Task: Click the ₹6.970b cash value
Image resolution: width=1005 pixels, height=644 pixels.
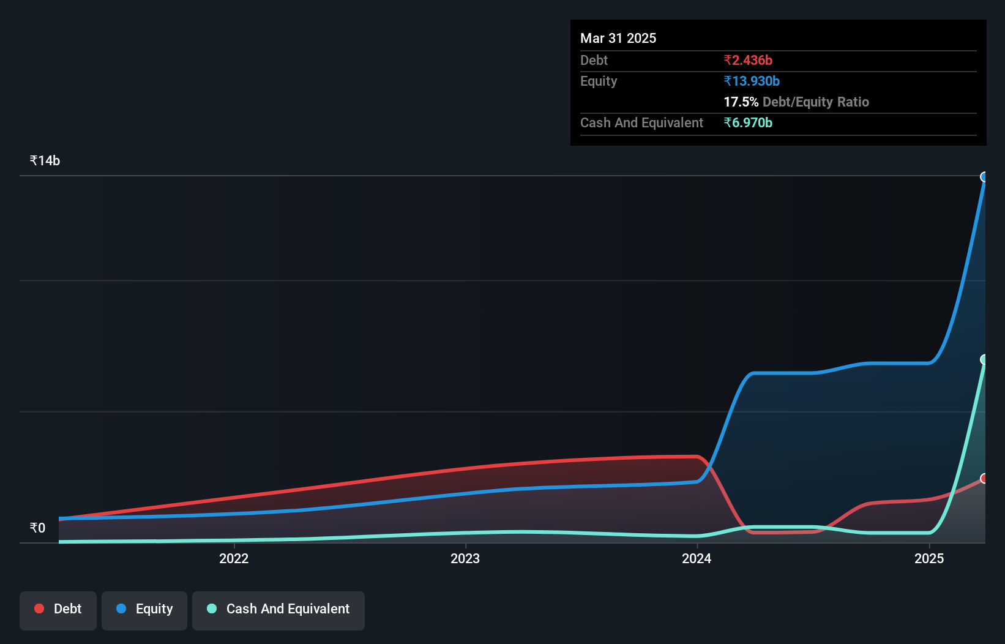Action: pyautogui.click(x=748, y=122)
